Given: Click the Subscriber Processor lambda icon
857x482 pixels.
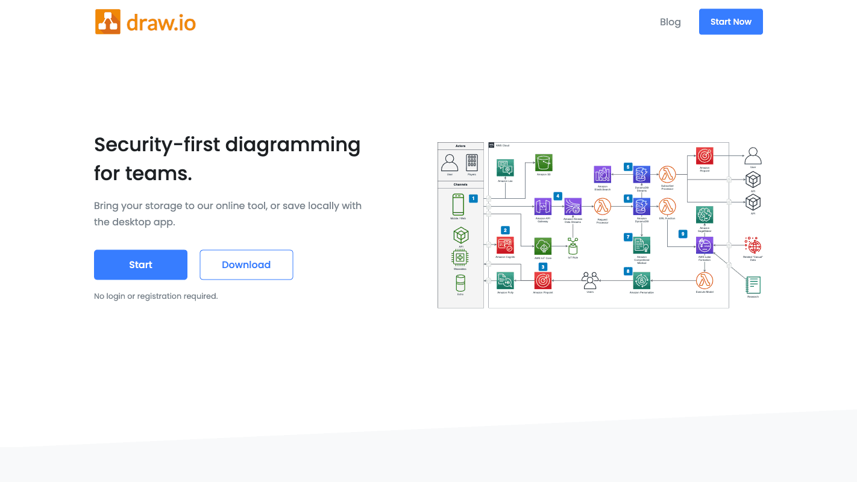Looking at the screenshot, I should pyautogui.click(x=667, y=175).
